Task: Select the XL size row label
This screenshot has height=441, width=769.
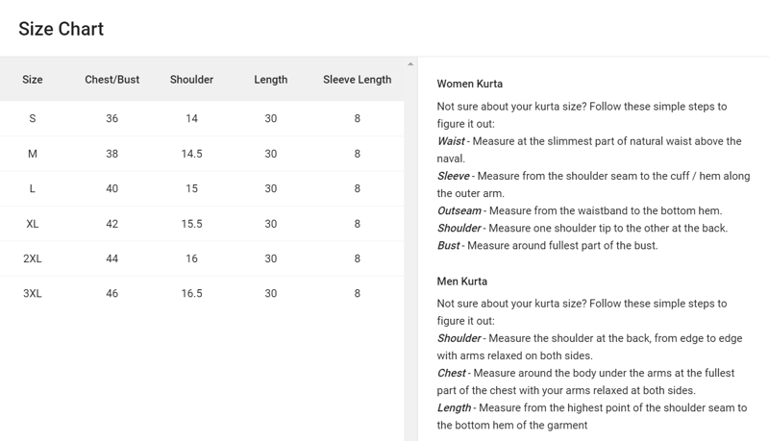Action: 33,224
